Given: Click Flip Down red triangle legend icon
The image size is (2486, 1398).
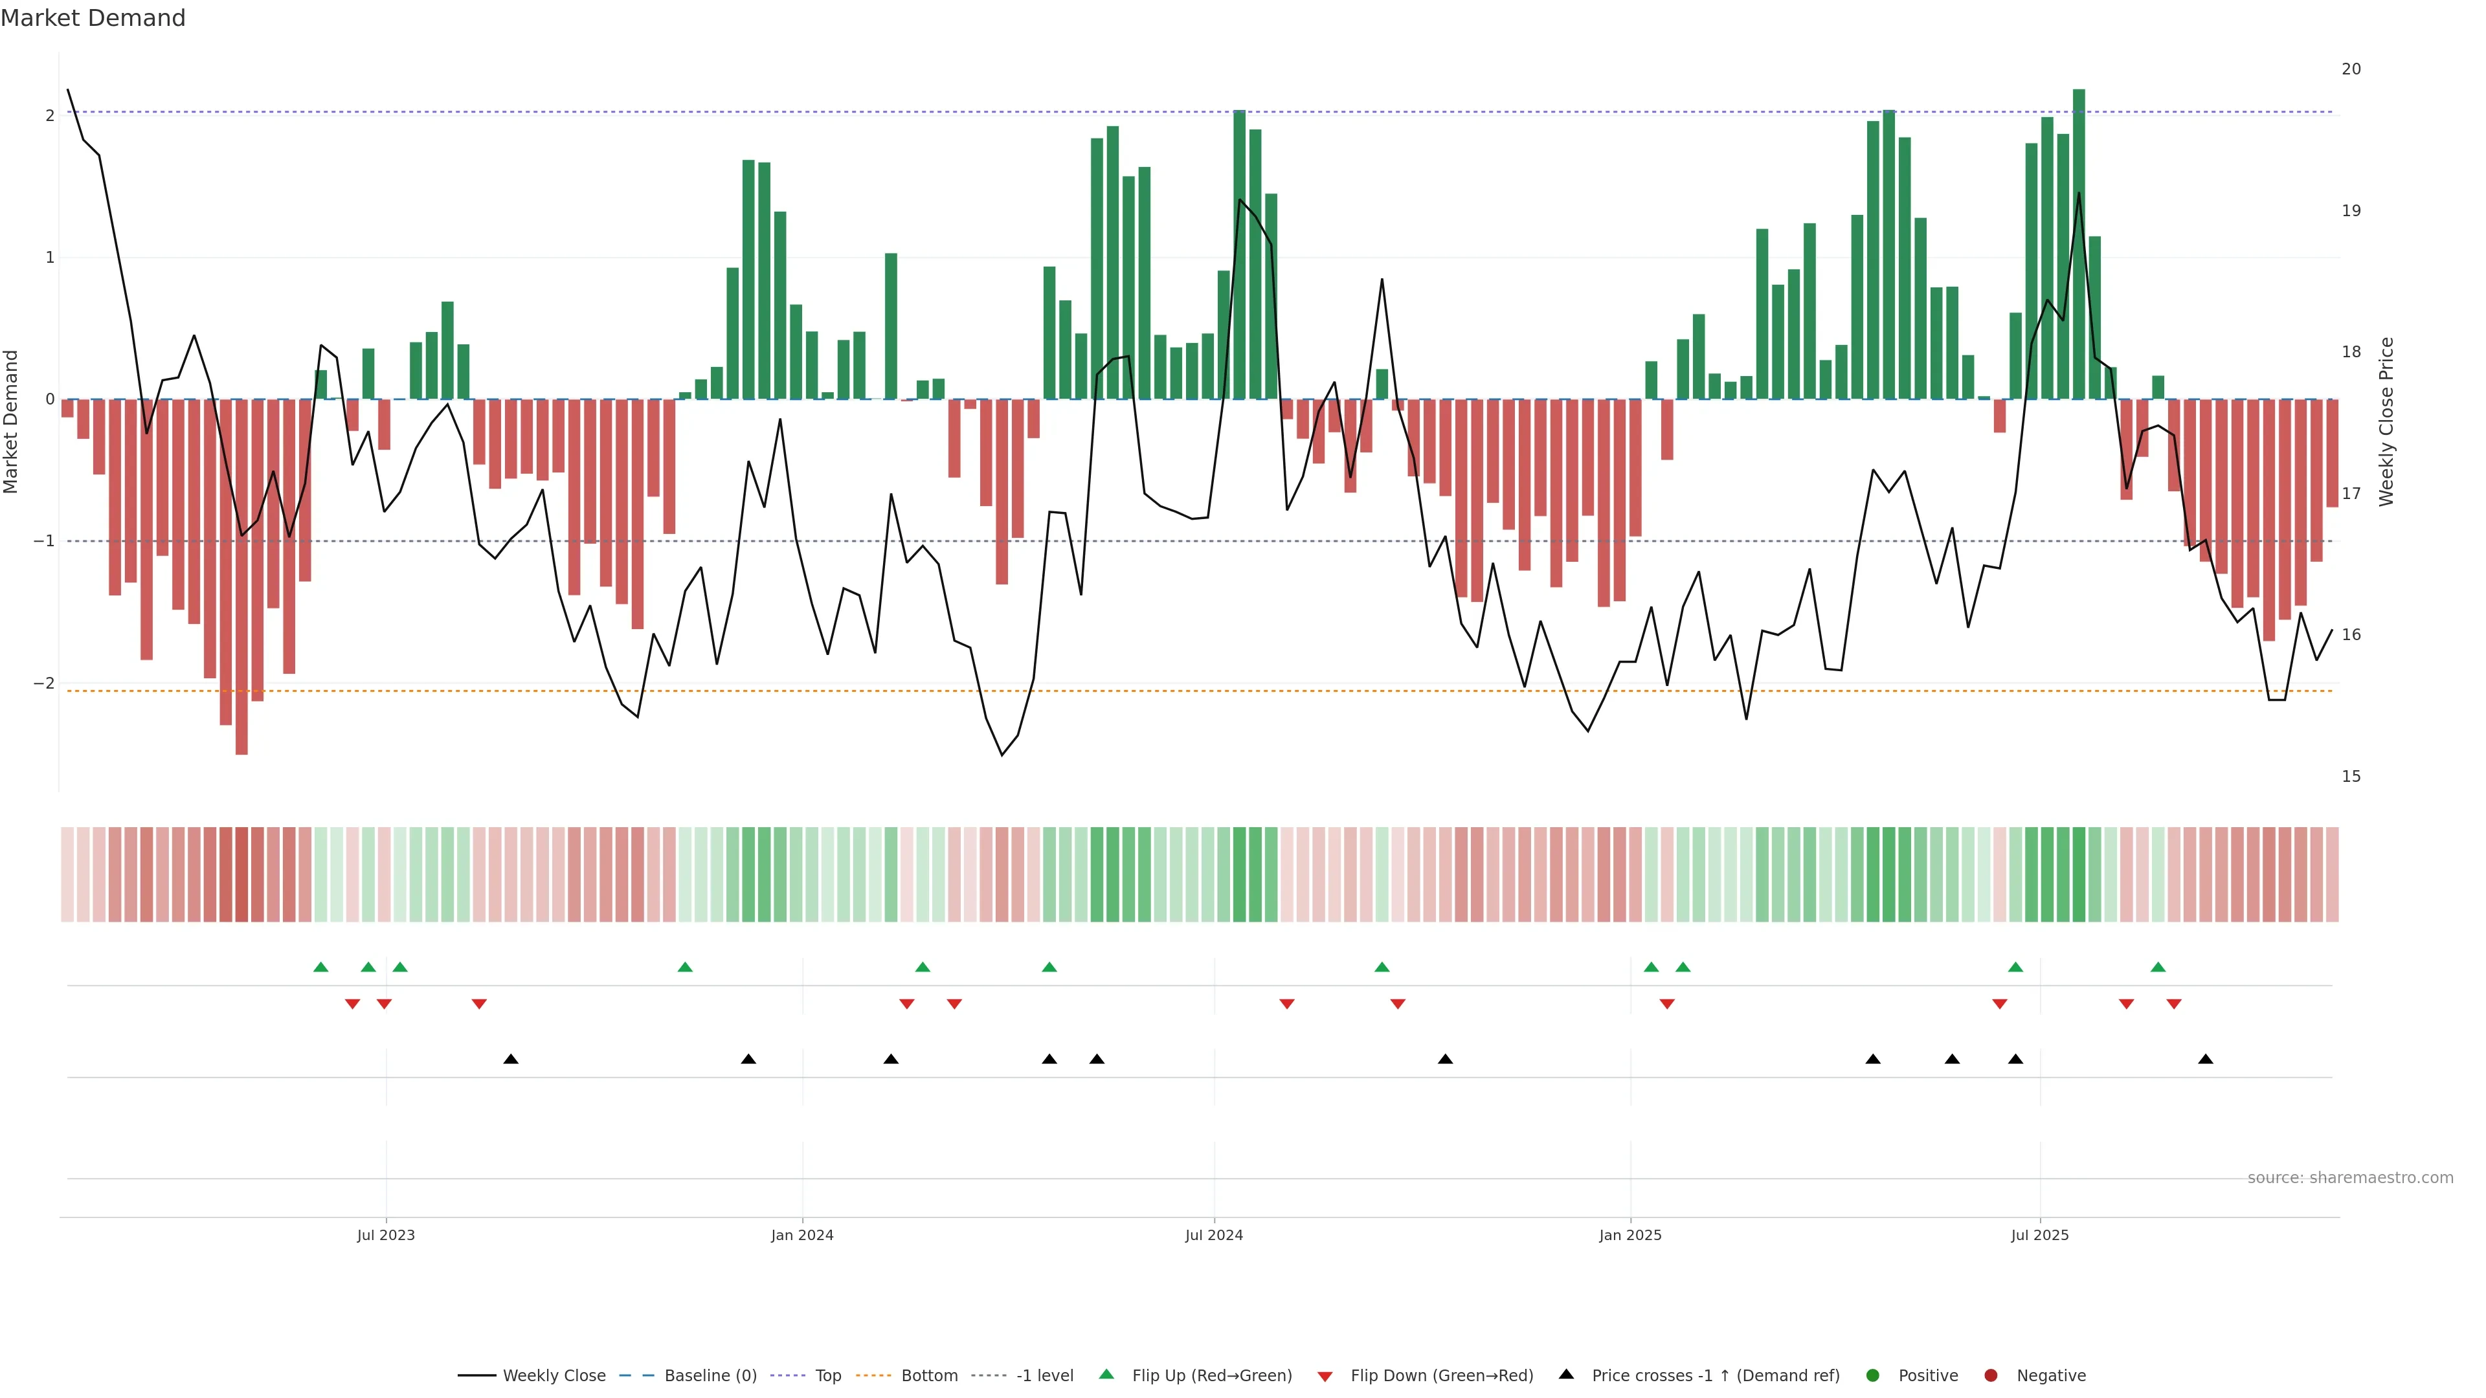Looking at the screenshot, I should pos(1325,1377).
